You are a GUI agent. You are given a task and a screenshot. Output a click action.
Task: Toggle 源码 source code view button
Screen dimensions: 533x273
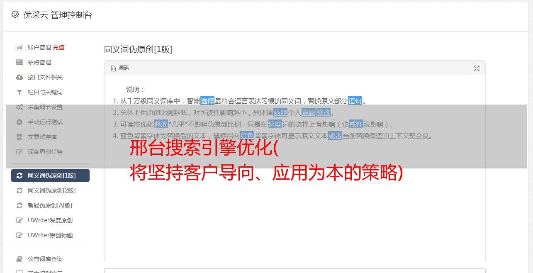pos(120,68)
